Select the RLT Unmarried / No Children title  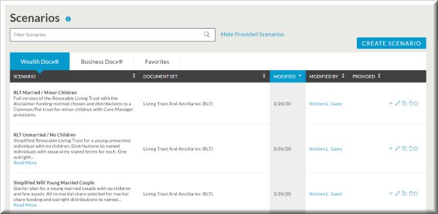(x=45, y=134)
